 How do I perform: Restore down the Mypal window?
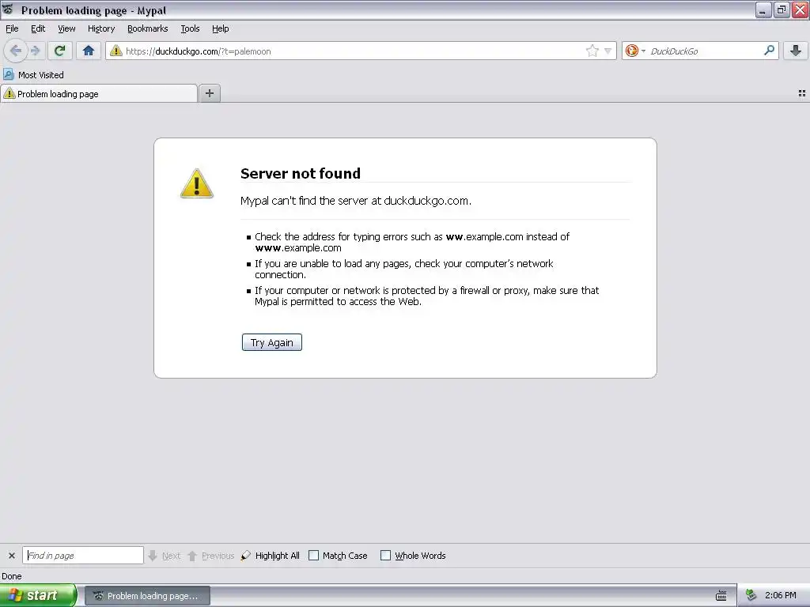pos(782,9)
